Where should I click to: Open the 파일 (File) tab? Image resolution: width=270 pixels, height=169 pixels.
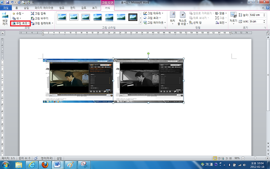[x=6, y=8]
